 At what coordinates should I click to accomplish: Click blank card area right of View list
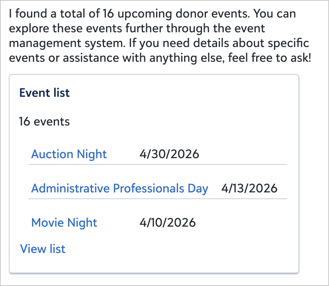(x=179, y=249)
